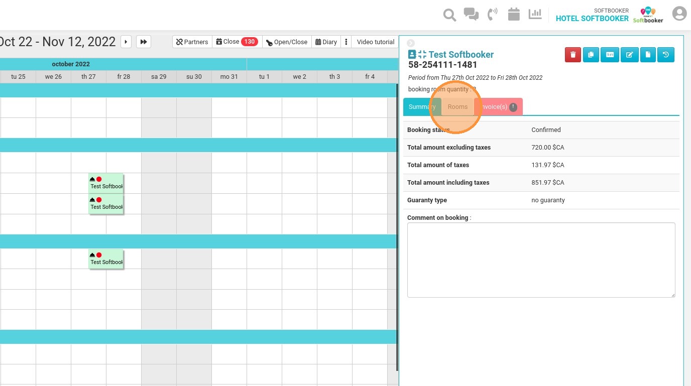Select the we 26 day header

coord(53,77)
